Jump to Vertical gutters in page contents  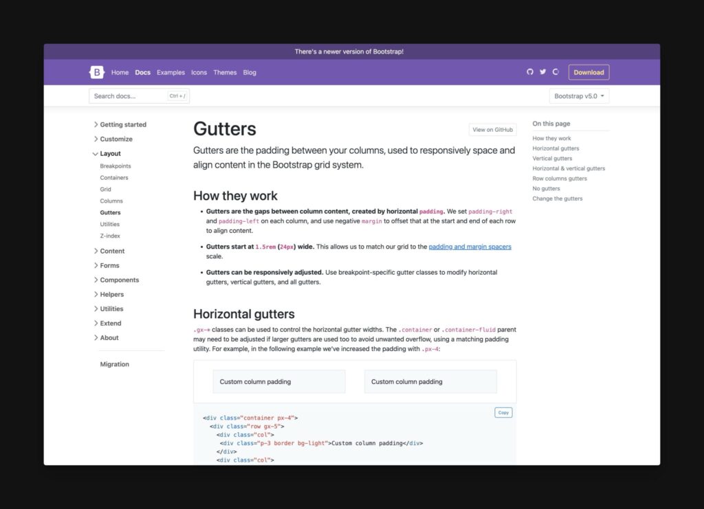pyautogui.click(x=552, y=158)
